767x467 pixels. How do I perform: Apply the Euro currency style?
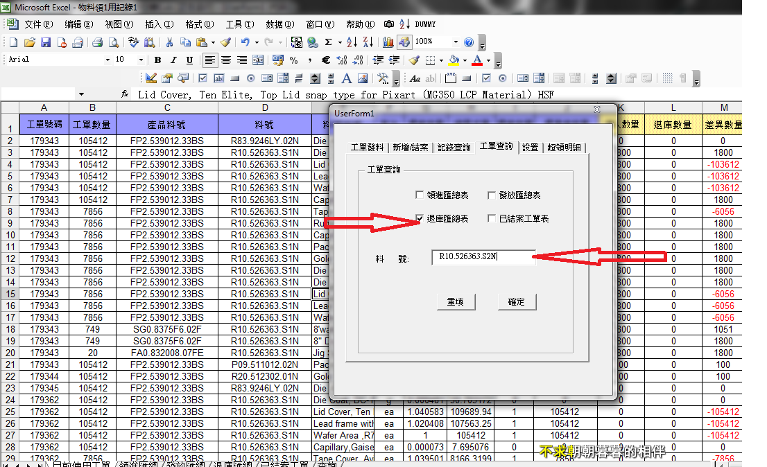[x=326, y=60]
